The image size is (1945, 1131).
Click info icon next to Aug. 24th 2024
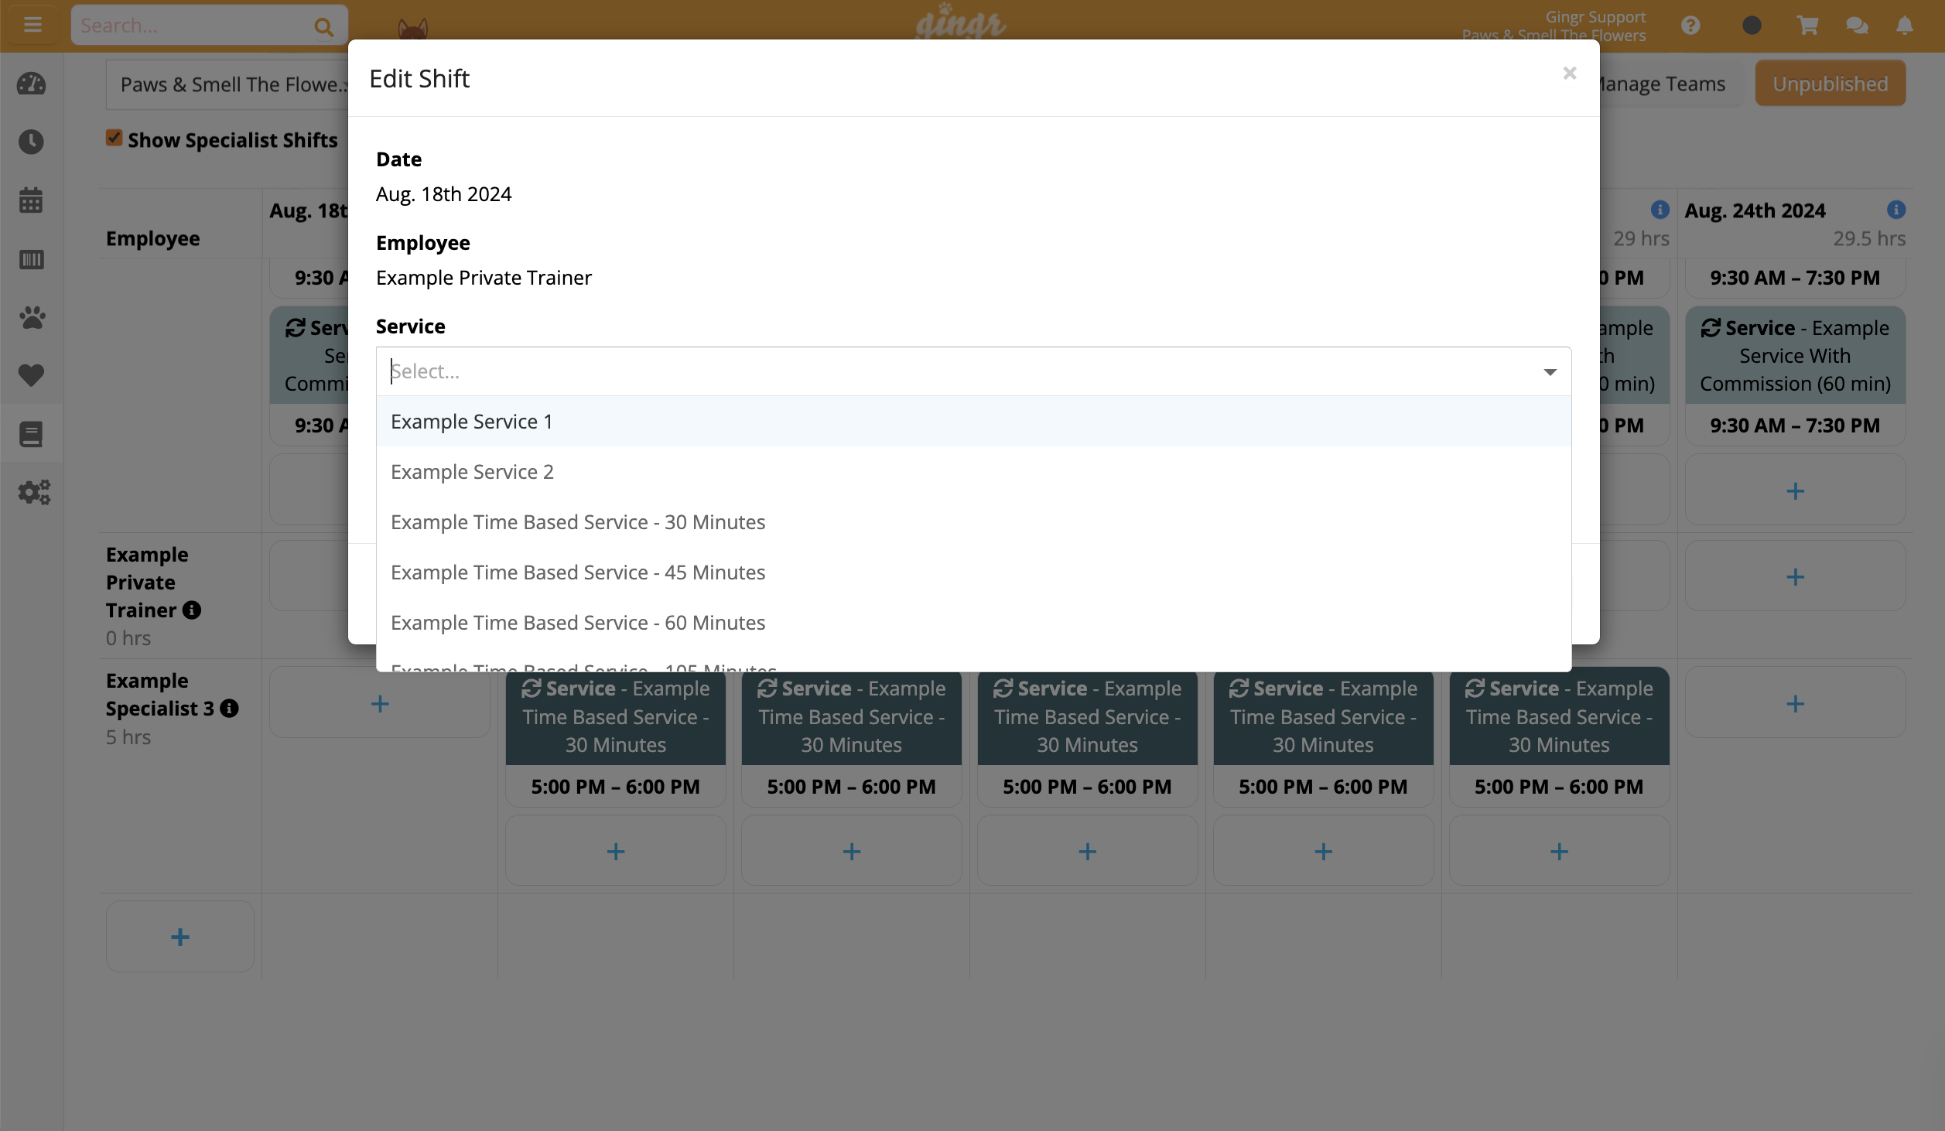click(1896, 210)
